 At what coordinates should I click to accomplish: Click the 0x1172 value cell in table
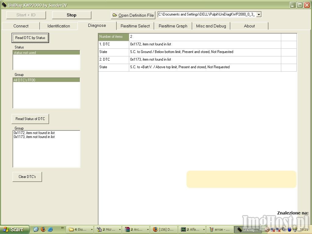205,44
